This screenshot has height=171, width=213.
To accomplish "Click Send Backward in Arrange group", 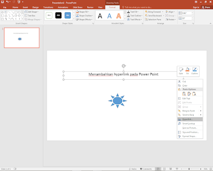I will (154, 16).
